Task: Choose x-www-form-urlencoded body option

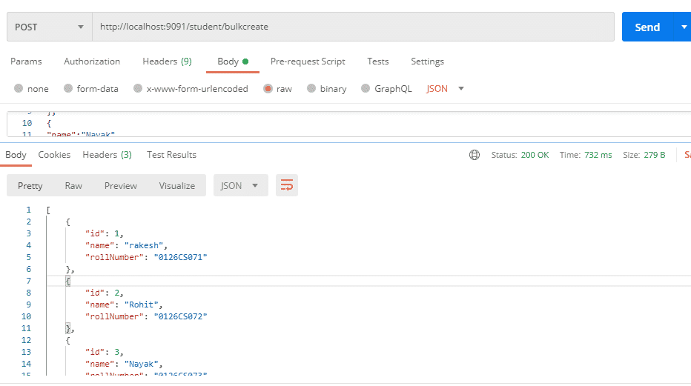Action: click(137, 89)
